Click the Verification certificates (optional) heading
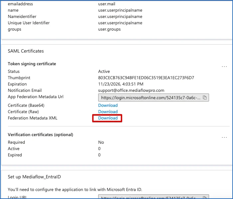233x199 pixels. [x=40, y=135]
